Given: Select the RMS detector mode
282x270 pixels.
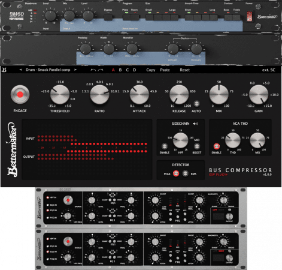Looking at the screenshot, I should pyautogui.click(x=185, y=173).
